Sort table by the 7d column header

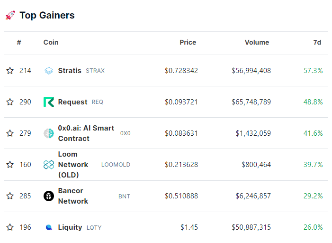[317, 42]
